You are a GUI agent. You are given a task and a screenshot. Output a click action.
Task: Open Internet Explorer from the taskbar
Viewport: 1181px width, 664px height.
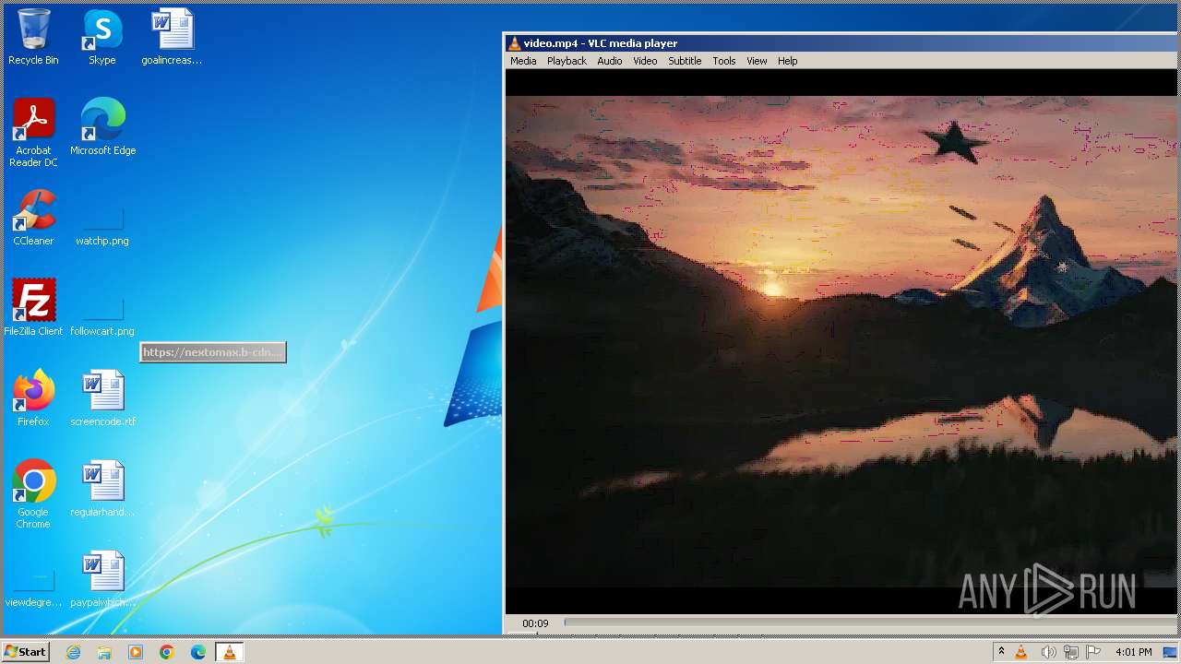click(x=73, y=652)
